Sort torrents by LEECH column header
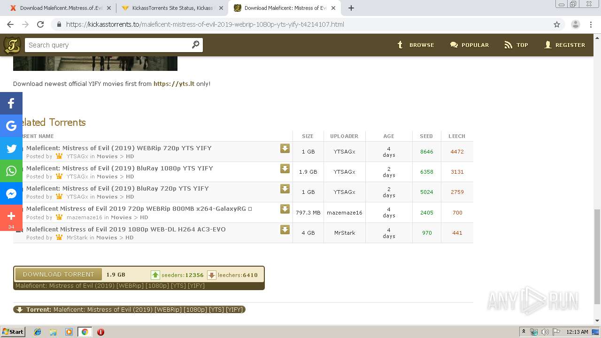The width and height of the screenshot is (601, 338). 457,136
